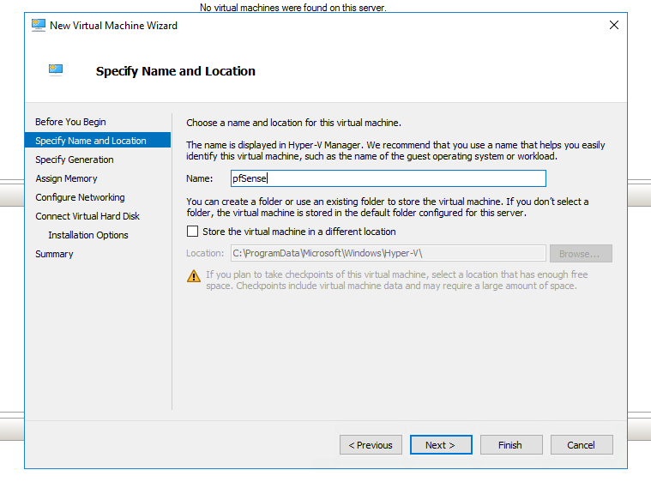
Task: Go to Installation Options sub-step
Action: point(88,235)
